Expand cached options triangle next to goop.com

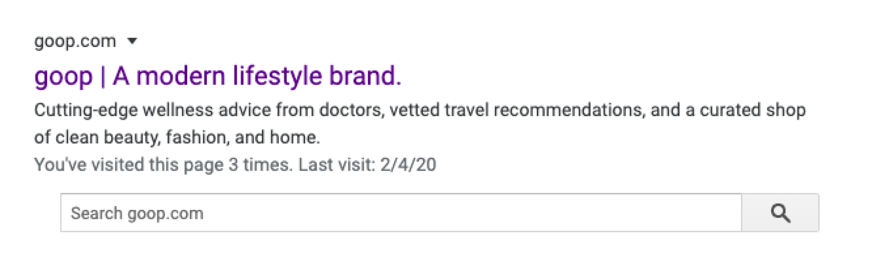pyautogui.click(x=132, y=41)
